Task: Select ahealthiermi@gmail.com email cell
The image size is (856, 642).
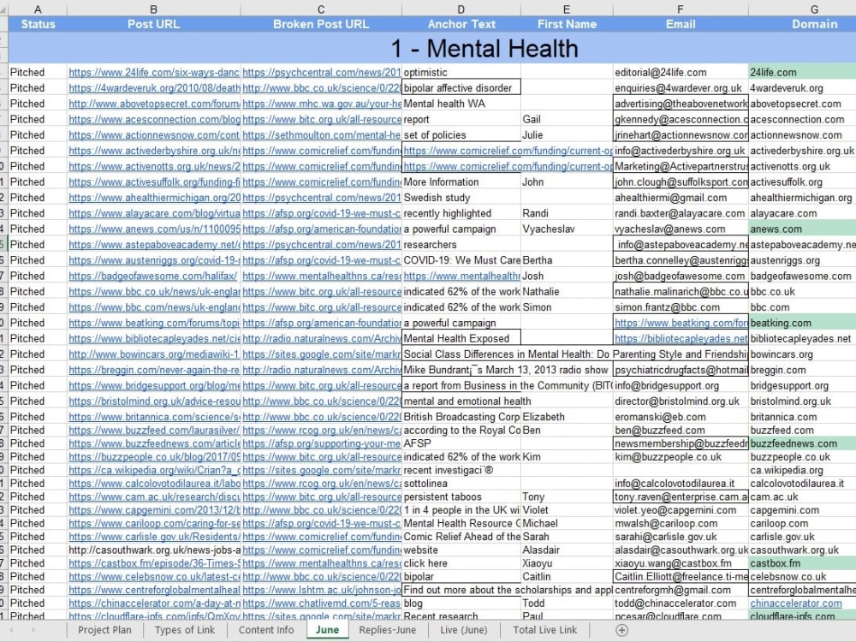Action: (681, 198)
